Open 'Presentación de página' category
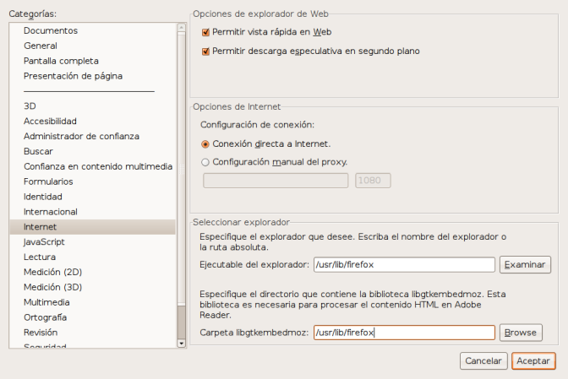 (73, 76)
